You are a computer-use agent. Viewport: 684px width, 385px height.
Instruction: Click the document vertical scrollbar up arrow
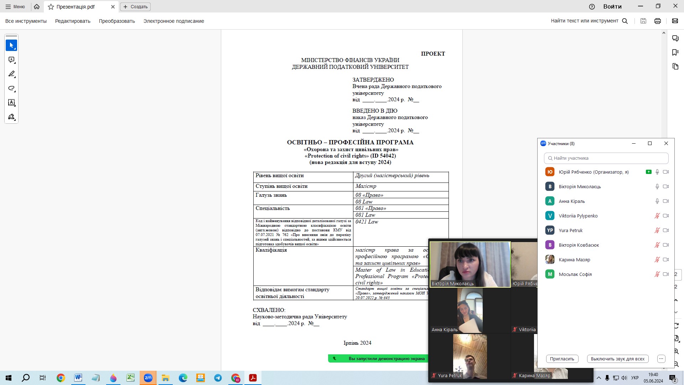pyautogui.click(x=664, y=33)
